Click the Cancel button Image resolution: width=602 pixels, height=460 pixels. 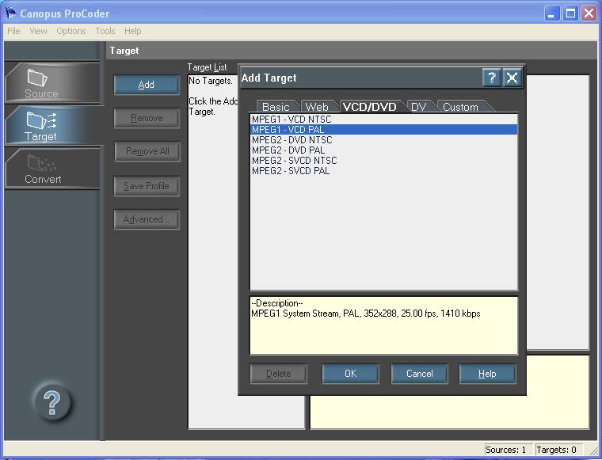point(419,374)
